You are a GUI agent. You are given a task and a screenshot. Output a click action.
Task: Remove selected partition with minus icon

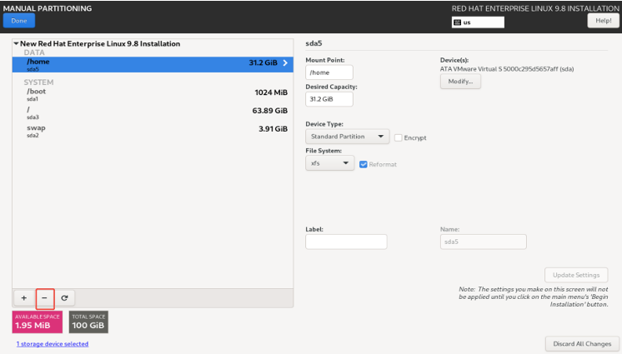pos(44,298)
